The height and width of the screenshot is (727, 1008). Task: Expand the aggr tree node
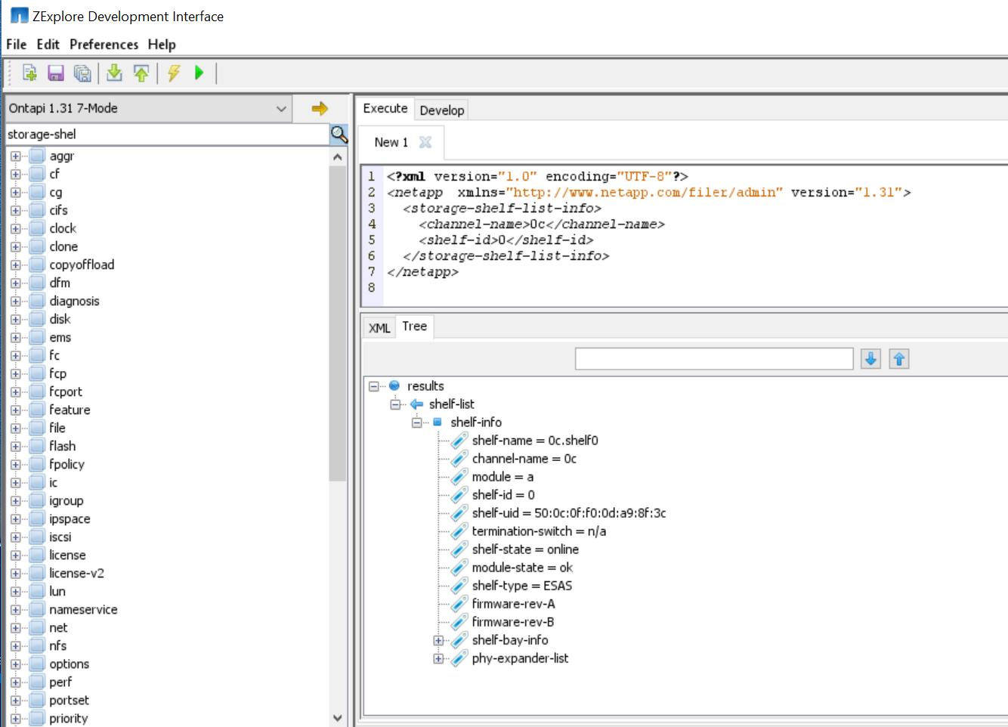[15, 156]
